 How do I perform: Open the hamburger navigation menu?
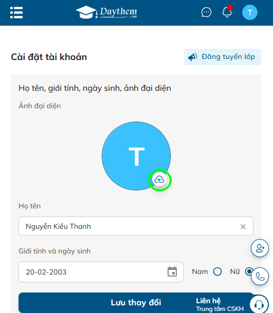click(x=16, y=12)
